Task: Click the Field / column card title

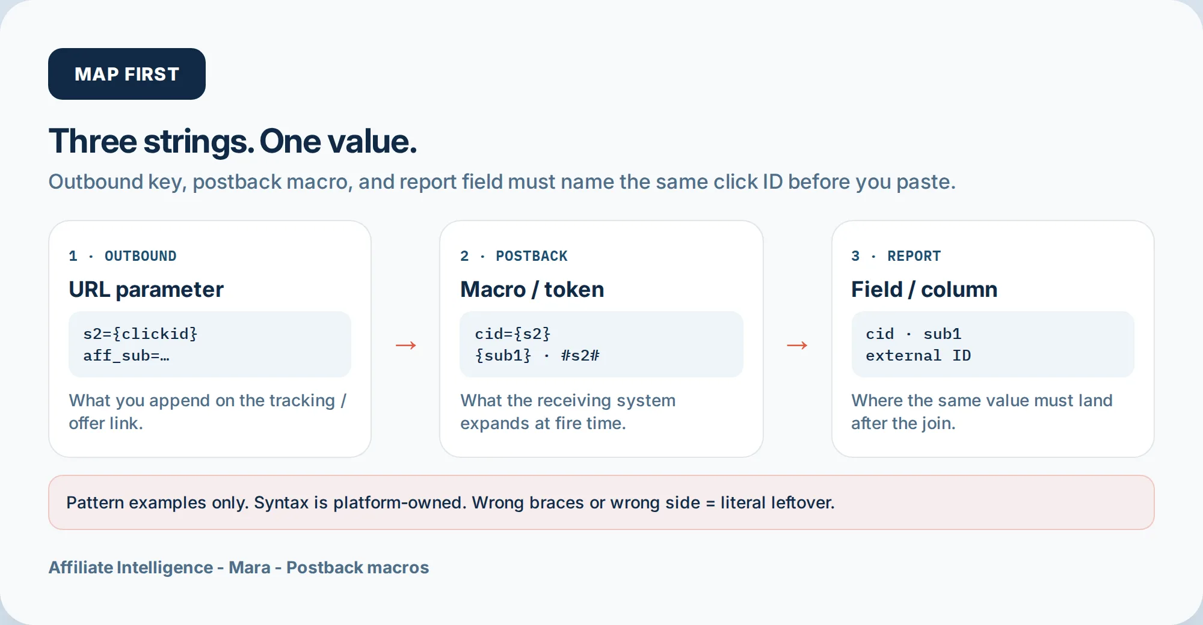Action: 925,290
